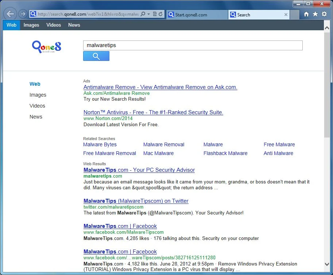This screenshot has width=333, height=275.
Task: Click related search Free Malware Removal
Action: (109, 153)
